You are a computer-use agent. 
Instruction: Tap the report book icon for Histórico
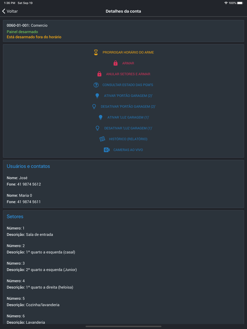[102, 139]
